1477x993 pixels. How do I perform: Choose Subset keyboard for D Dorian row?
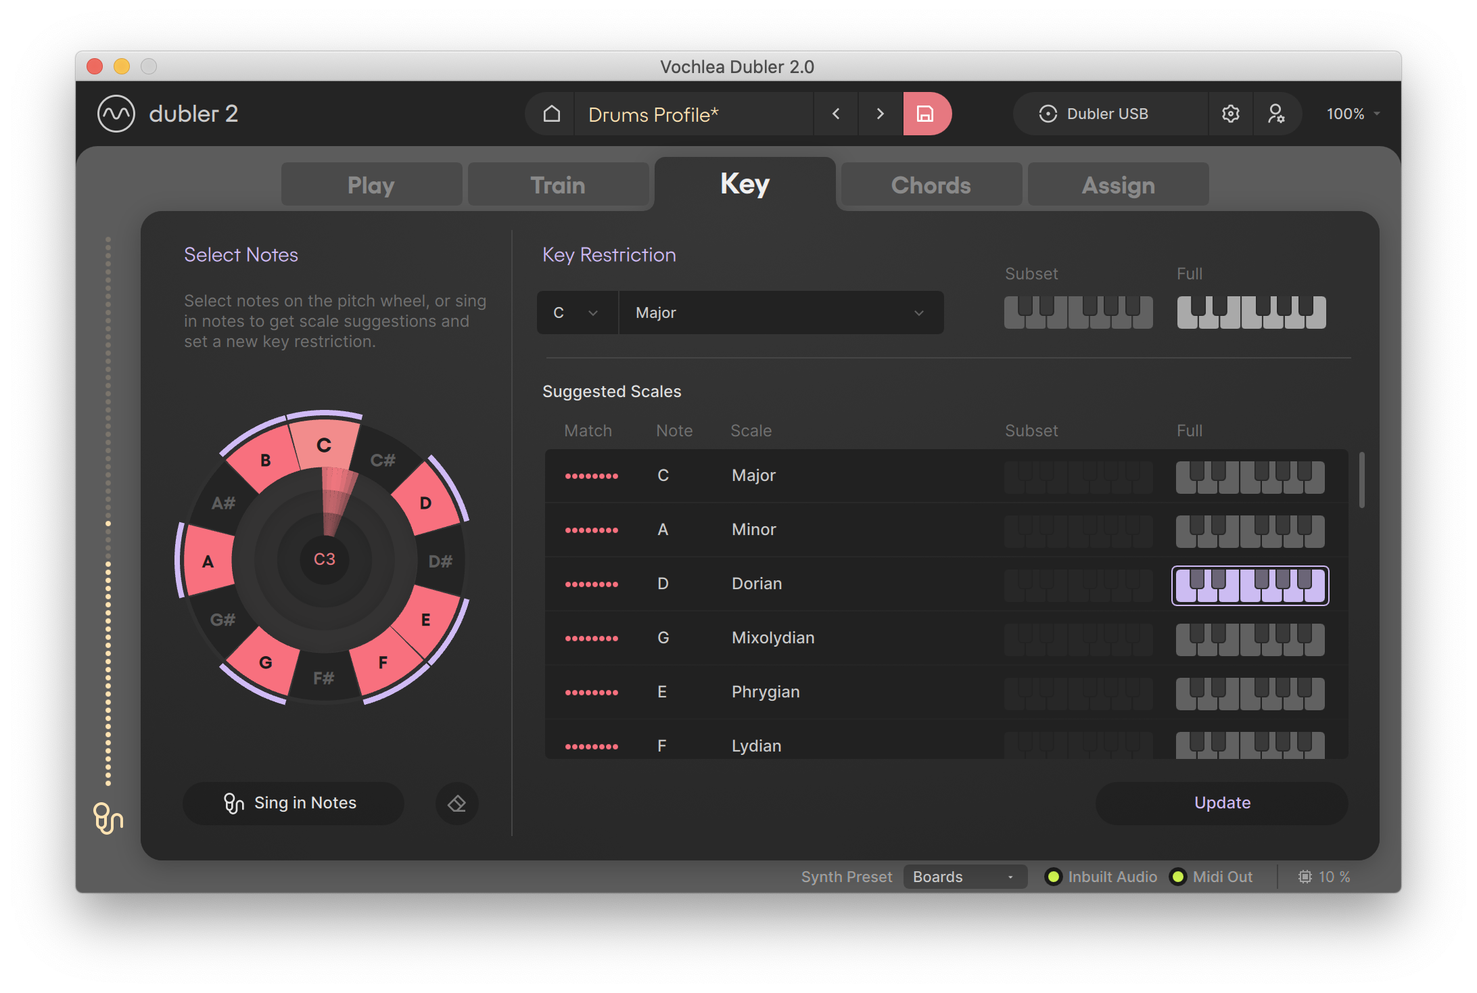pos(1078,585)
